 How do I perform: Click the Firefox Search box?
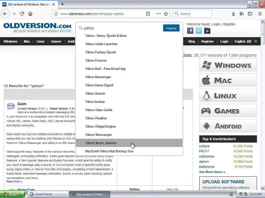click(x=192, y=14)
